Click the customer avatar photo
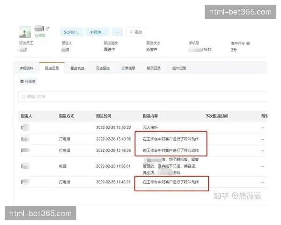The width and height of the screenshot is (281, 225). [x=25, y=32]
